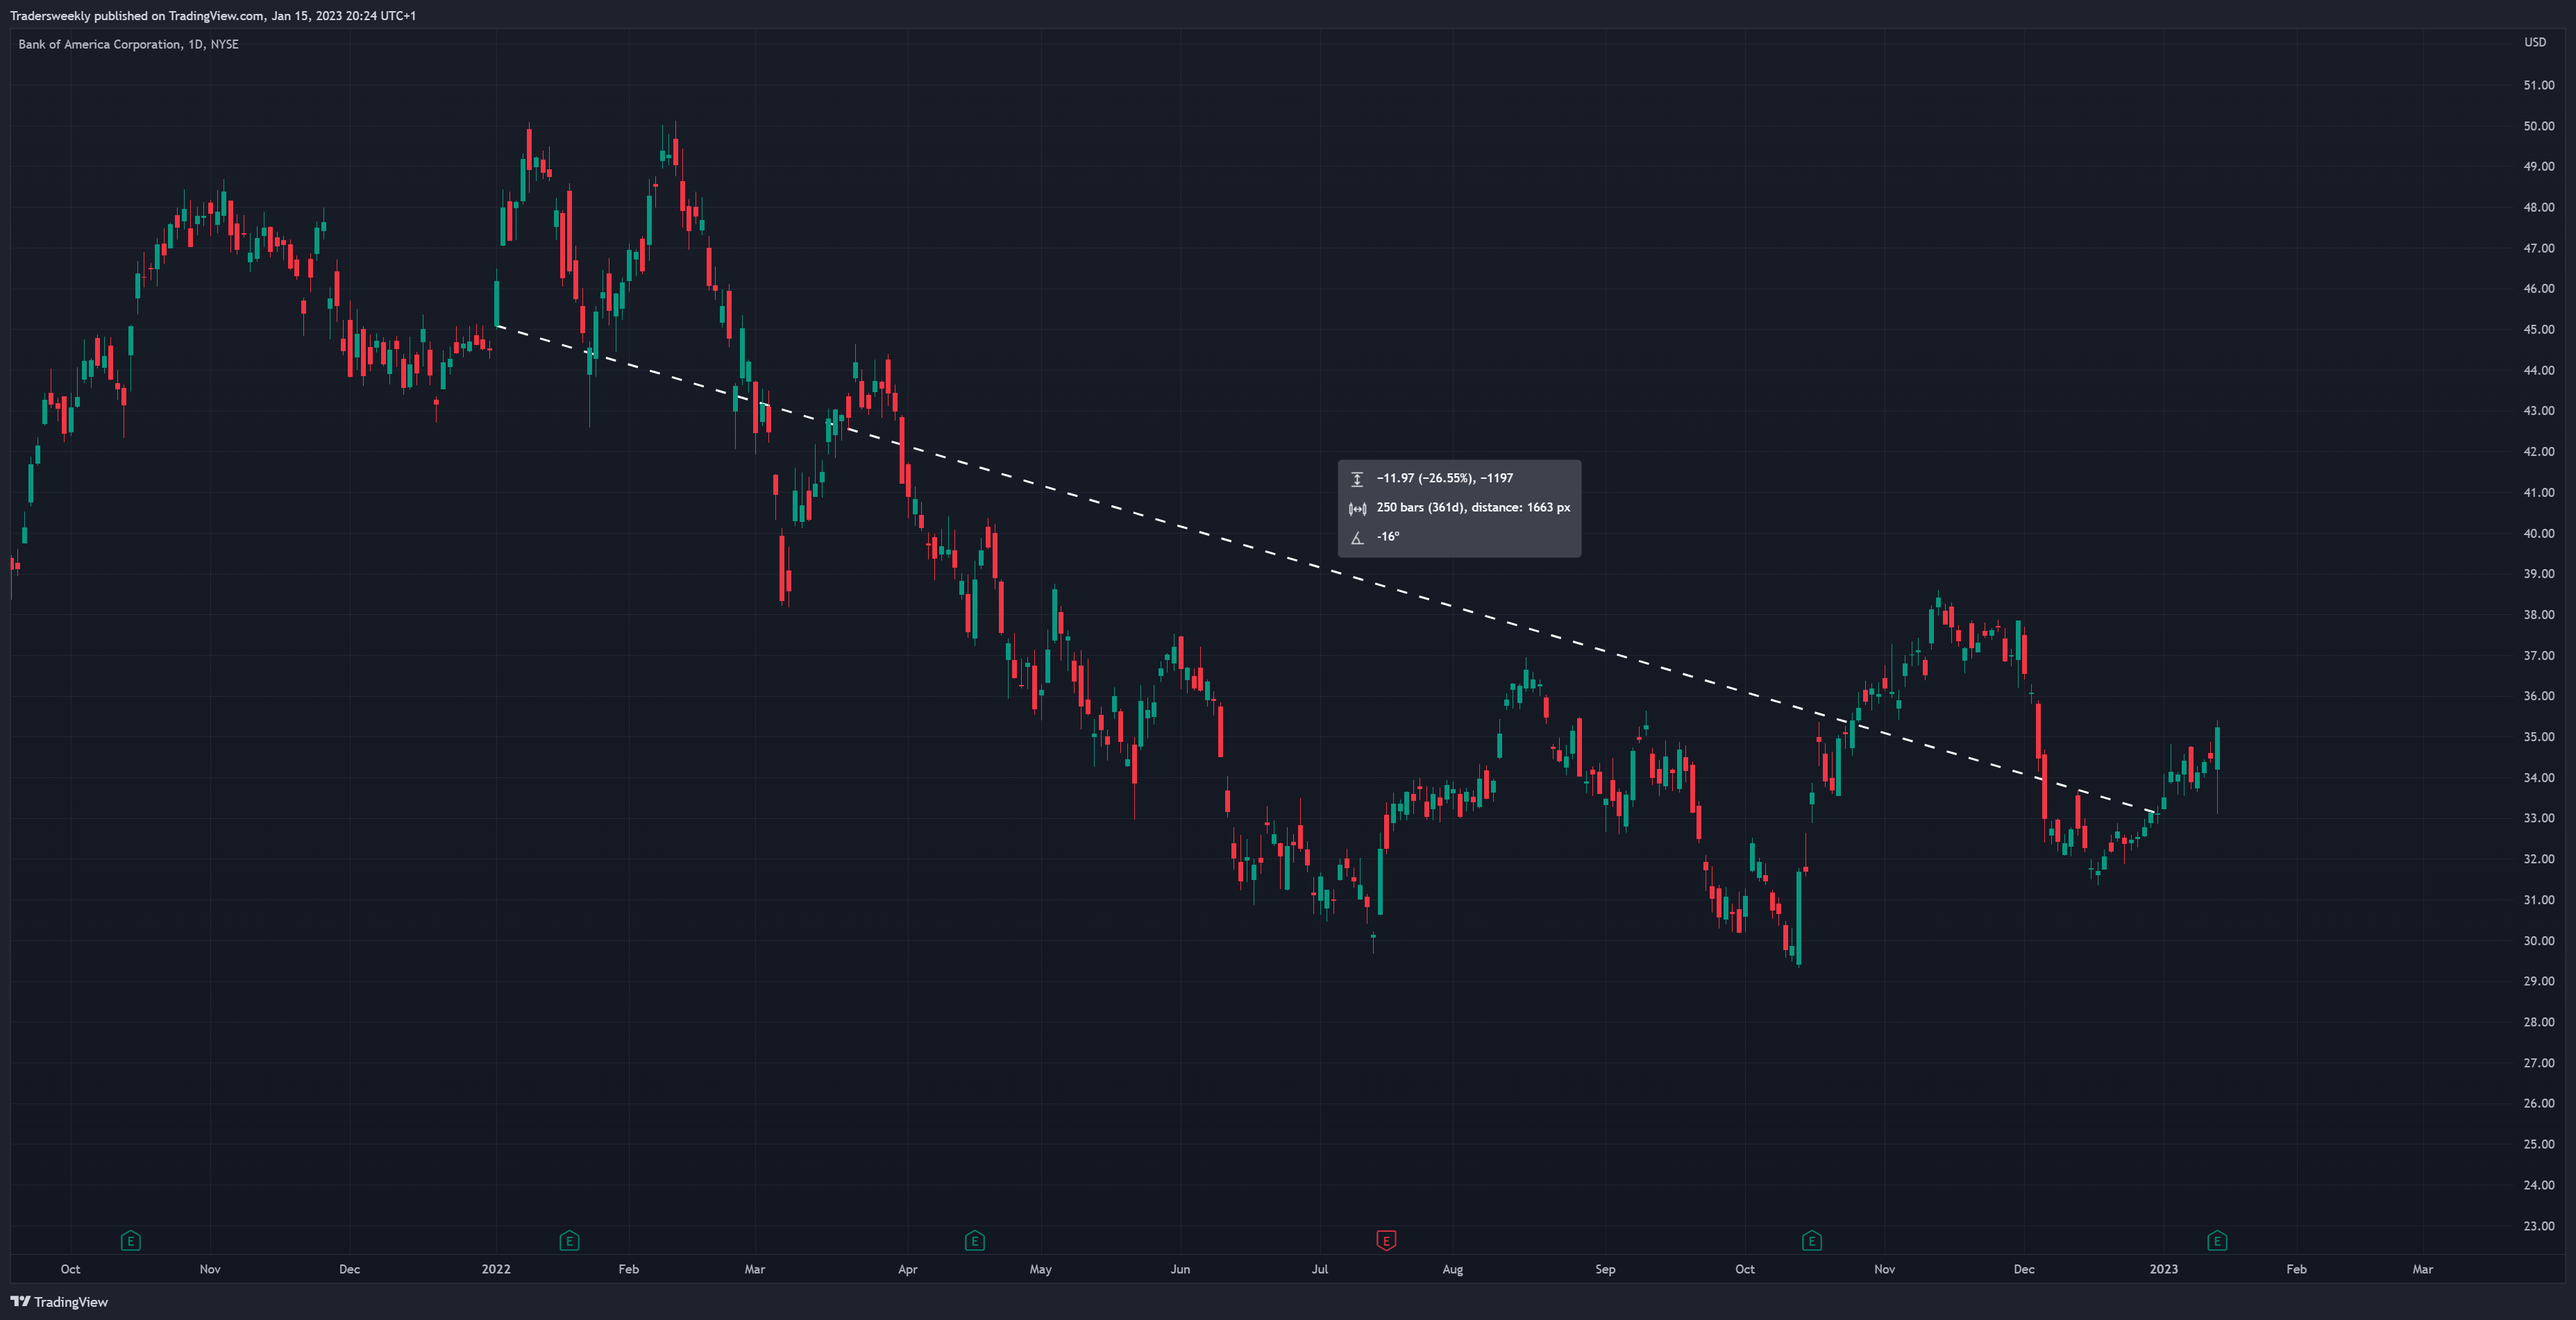Click the earnings marker for October 2021
This screenshot has height=1320, width=2576.
(x=131, y=1241)
